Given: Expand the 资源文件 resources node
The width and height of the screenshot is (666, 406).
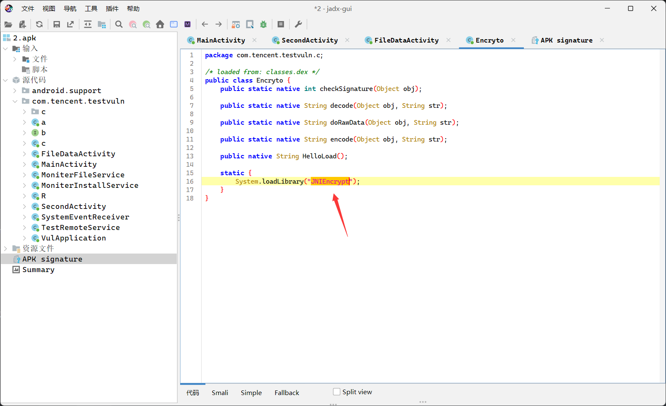Looking at the screenshot, I should pyautogui.click(x=5, y=248).
